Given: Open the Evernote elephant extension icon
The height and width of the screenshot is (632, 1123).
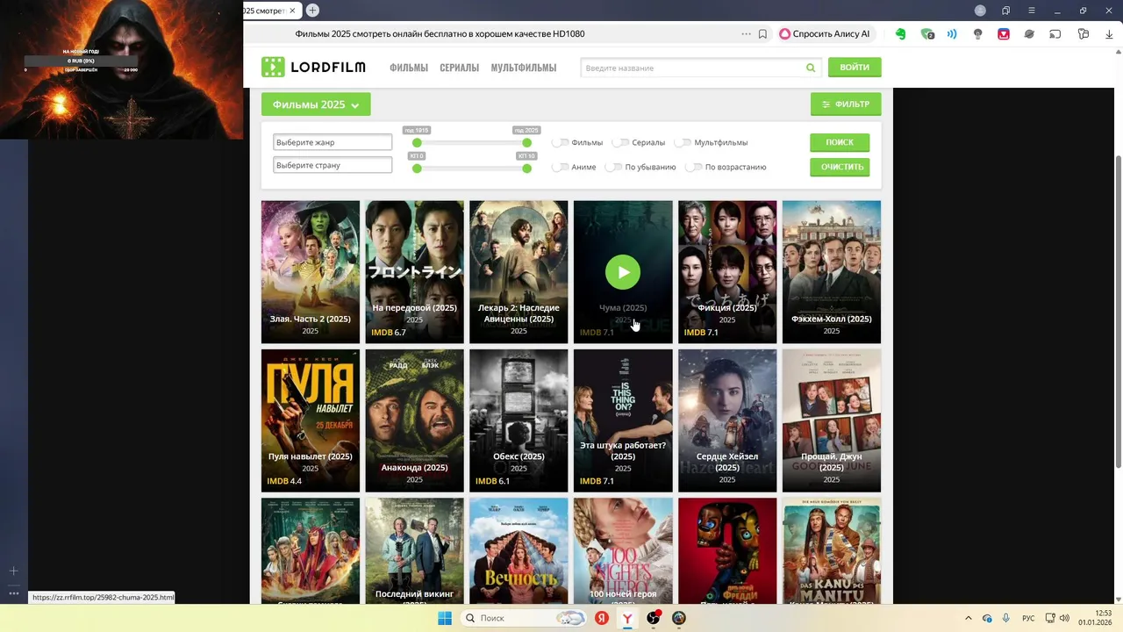Looking at the screenshot, I should point(900,34).
